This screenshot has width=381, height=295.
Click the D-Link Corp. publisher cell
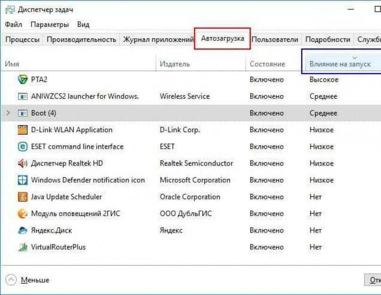pyautogui.click(x=180, y=130)
